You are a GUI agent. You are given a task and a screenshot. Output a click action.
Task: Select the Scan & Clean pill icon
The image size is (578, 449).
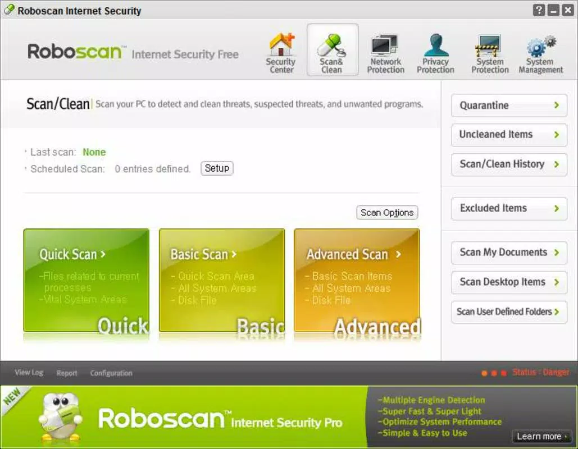(332, 45)
